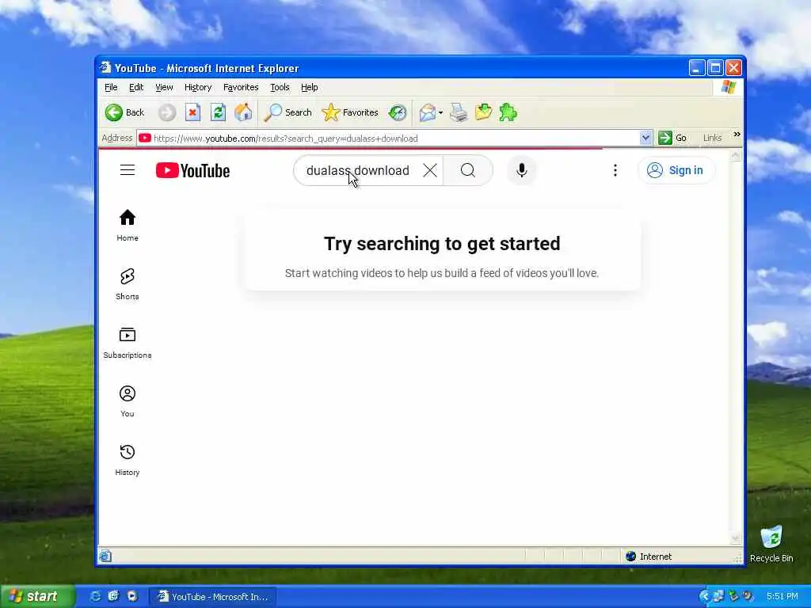Open the toolbar Favorites star
This screenshot has height=608, width=811.
pos(349,112)
